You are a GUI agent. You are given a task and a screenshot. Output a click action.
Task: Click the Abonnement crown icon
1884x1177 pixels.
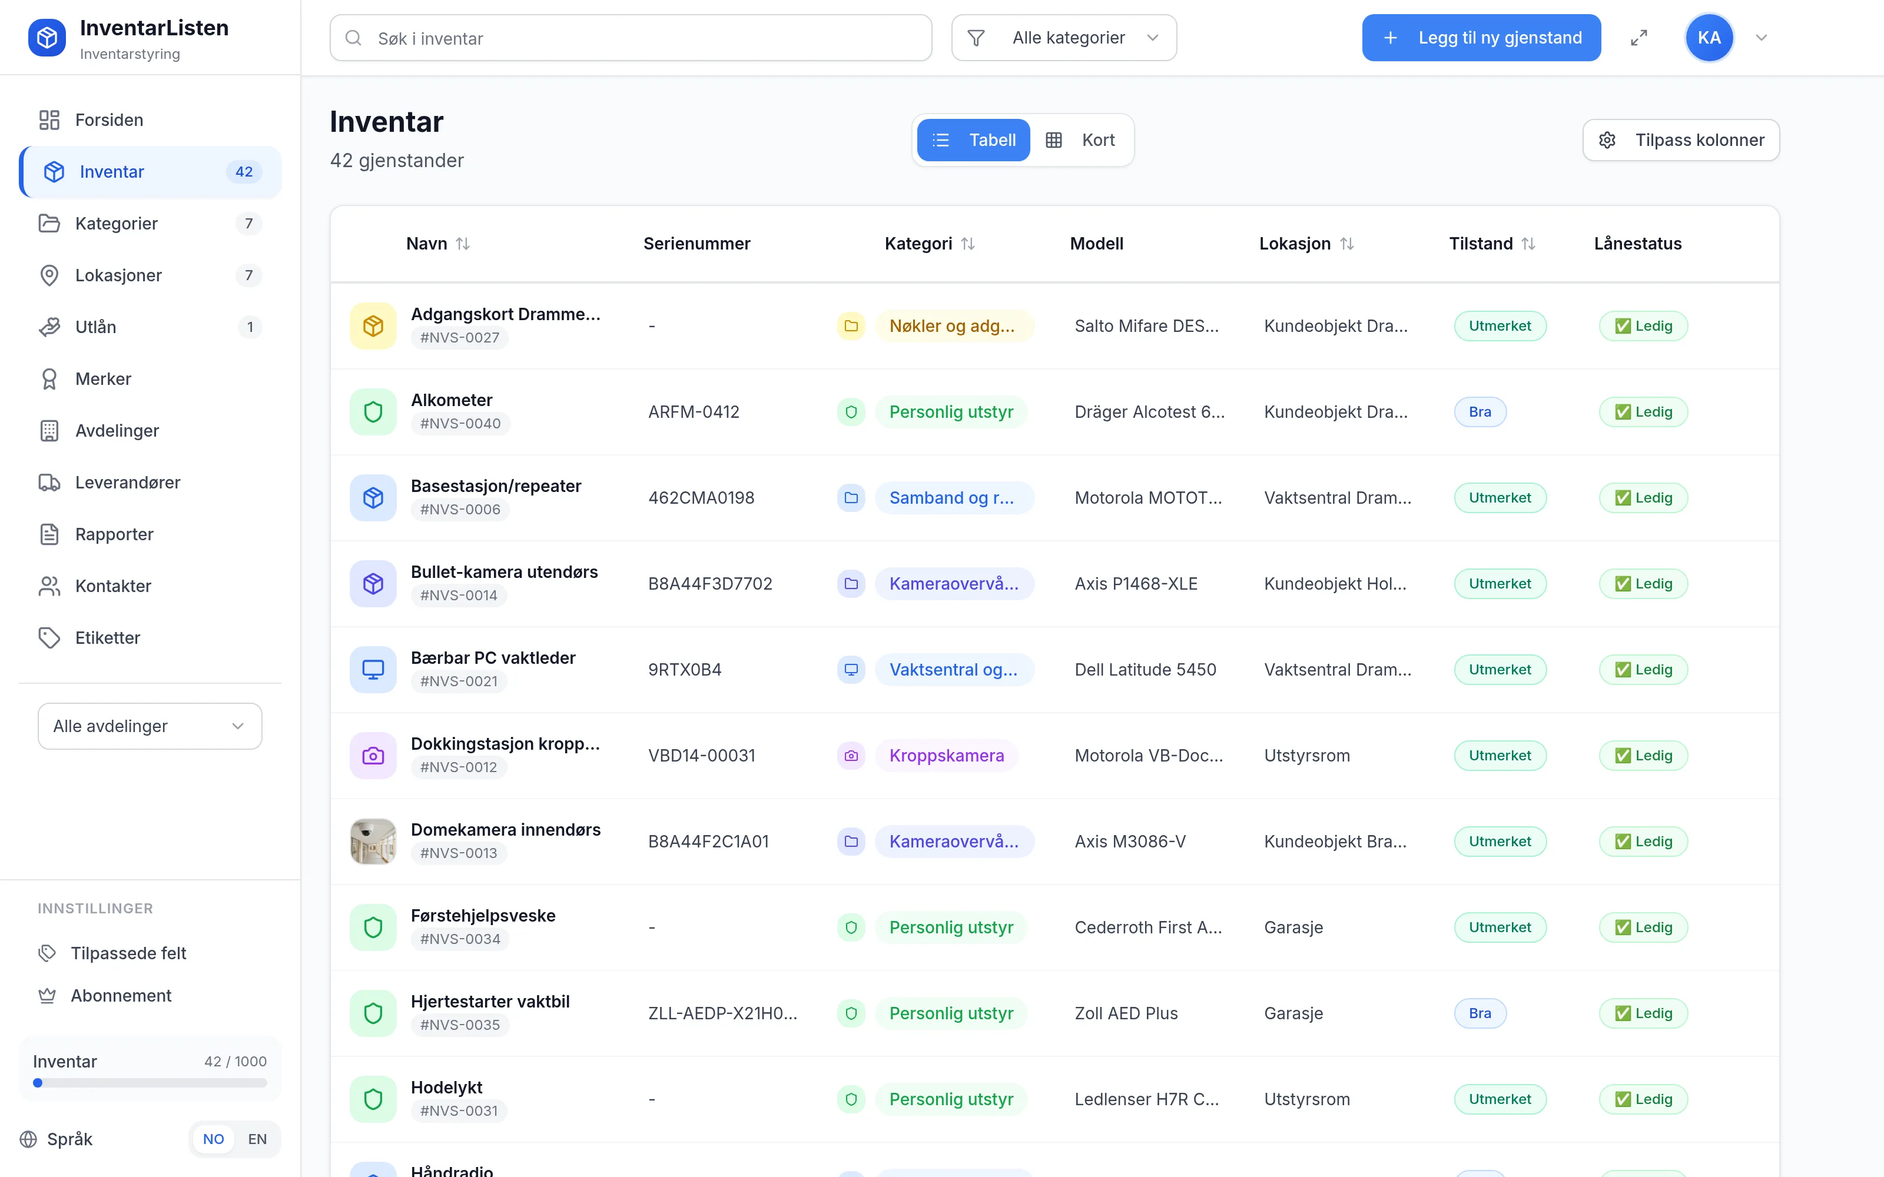tap(48, 996)
